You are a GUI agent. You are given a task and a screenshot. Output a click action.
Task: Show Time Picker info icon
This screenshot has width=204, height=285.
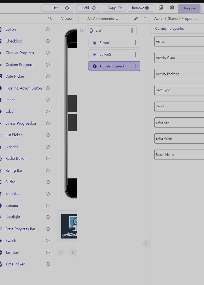48,264
